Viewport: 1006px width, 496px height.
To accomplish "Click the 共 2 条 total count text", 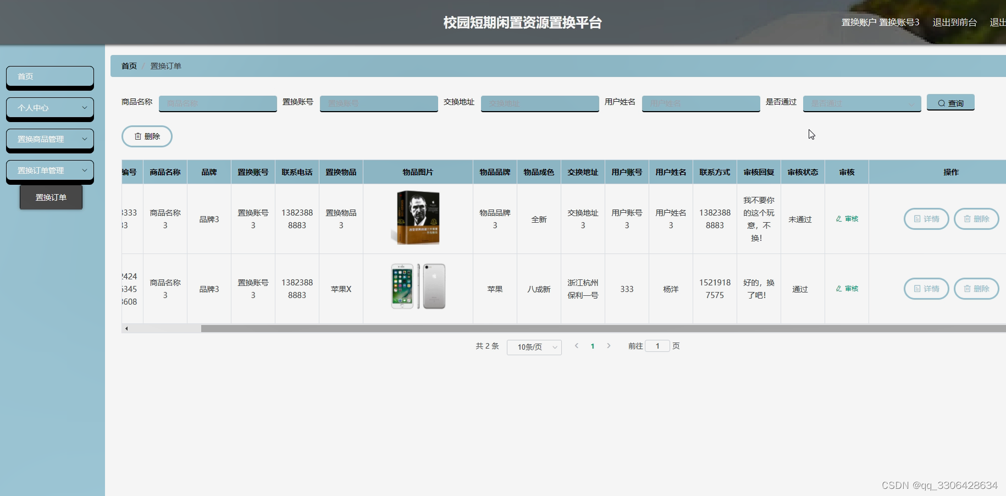I will [x=487, y=346].
